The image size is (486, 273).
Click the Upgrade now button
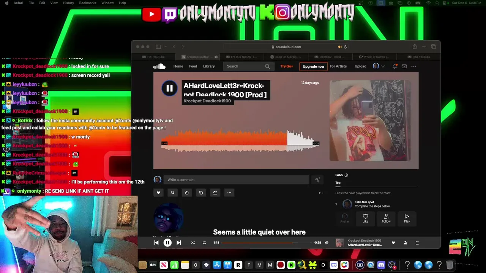click(x=313, y=66)
